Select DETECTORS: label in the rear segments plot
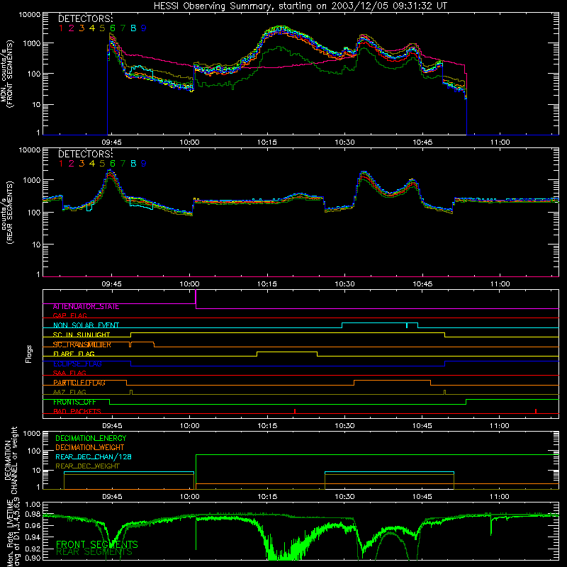This screenshot has width=567, height=567. coord(85,154)
